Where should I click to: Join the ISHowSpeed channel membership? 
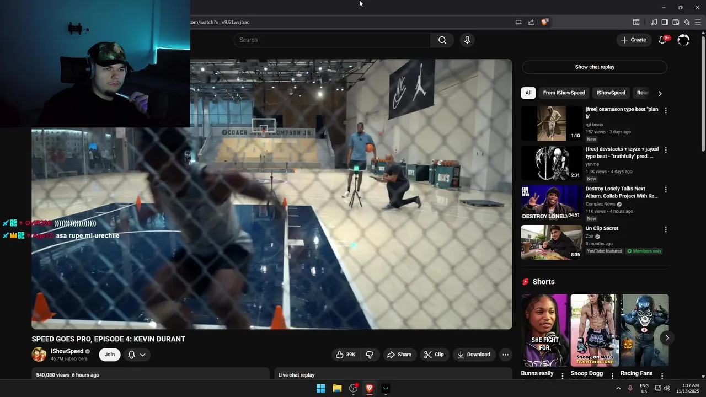[110, 355]
